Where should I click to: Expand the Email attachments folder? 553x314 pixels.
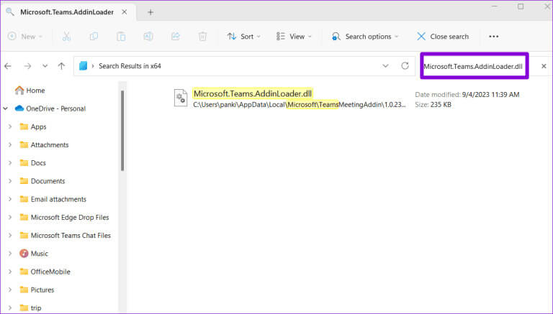tap(10, 199)
